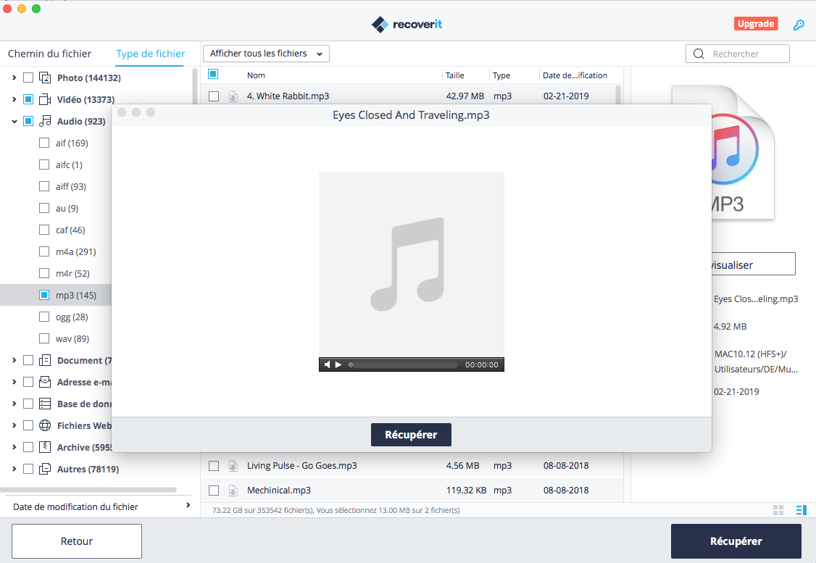Sort by Date de modification column header
This screenshot has height=563, width=816.
pyautogui.click(x=575, y=75)
